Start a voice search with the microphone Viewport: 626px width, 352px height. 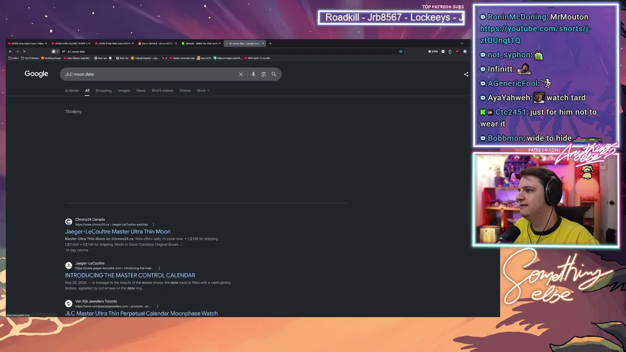[x=253, y=74]
